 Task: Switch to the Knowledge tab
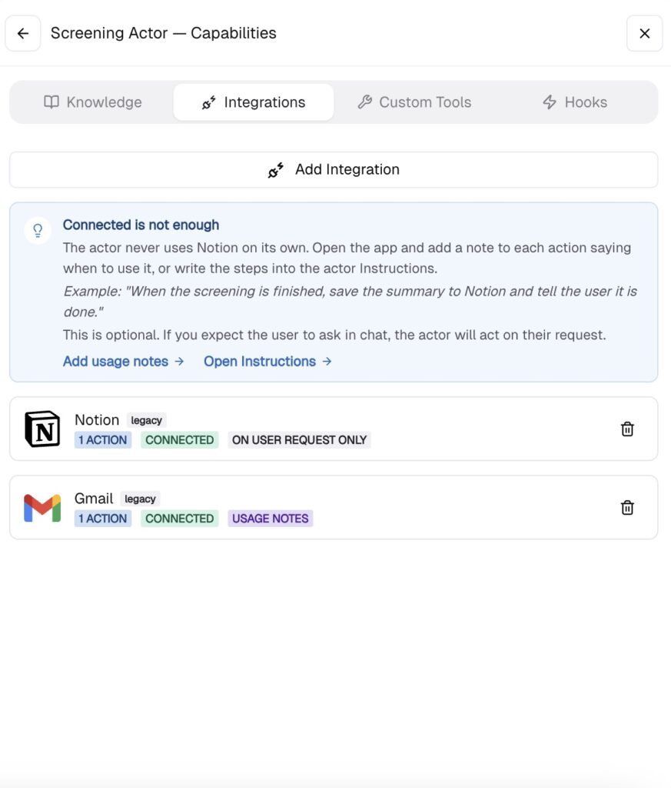pyautogui.click(x=93, y=102)
